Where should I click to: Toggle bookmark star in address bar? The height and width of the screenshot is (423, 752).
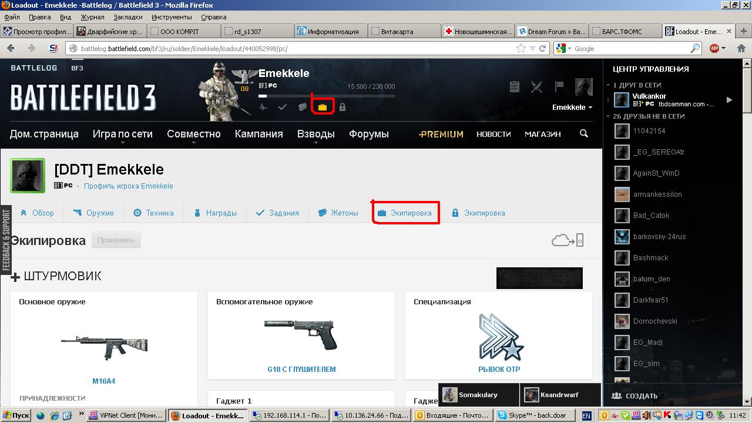pyautogui.click(x=521, y=48)
